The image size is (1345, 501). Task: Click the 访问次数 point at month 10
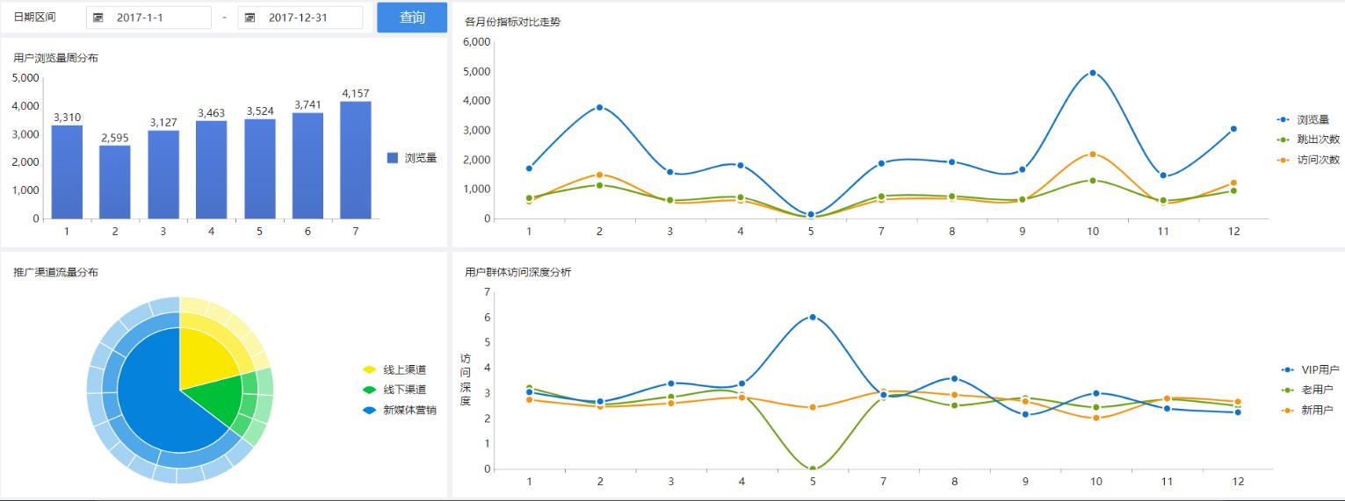coord(1093,154)
